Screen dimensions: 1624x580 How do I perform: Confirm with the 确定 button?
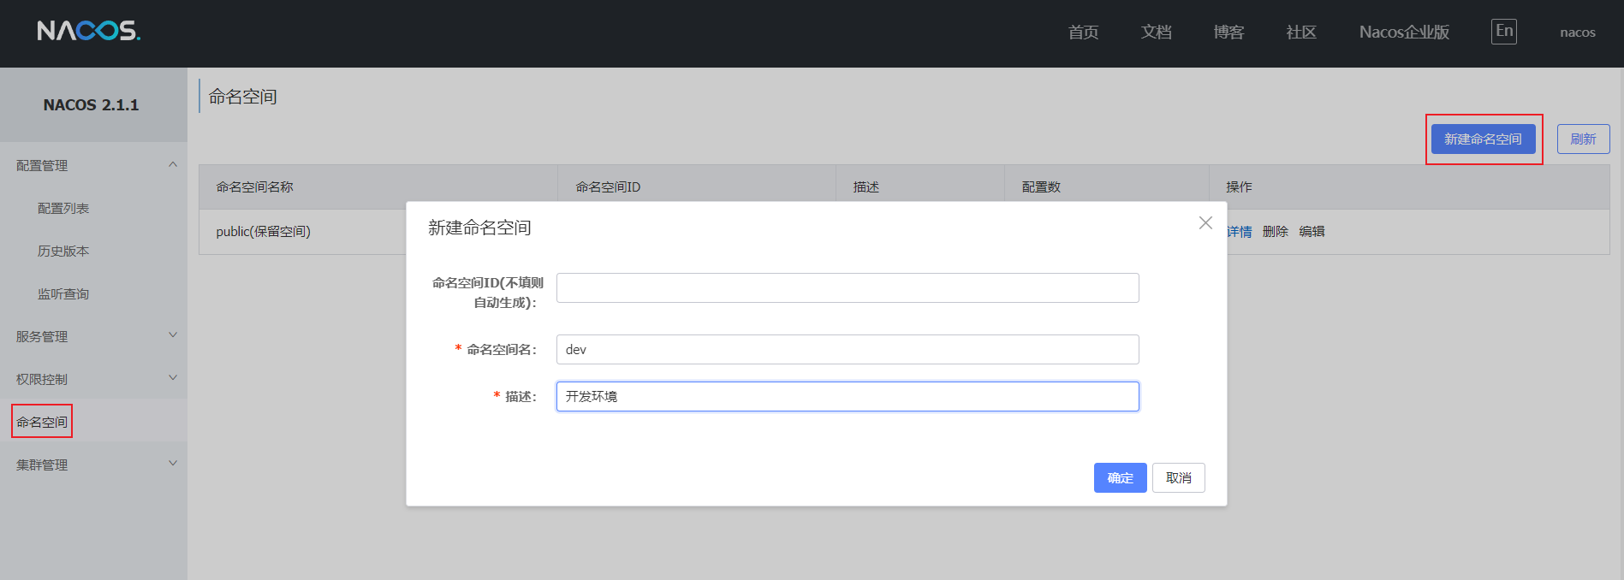tap(1121, 477)
